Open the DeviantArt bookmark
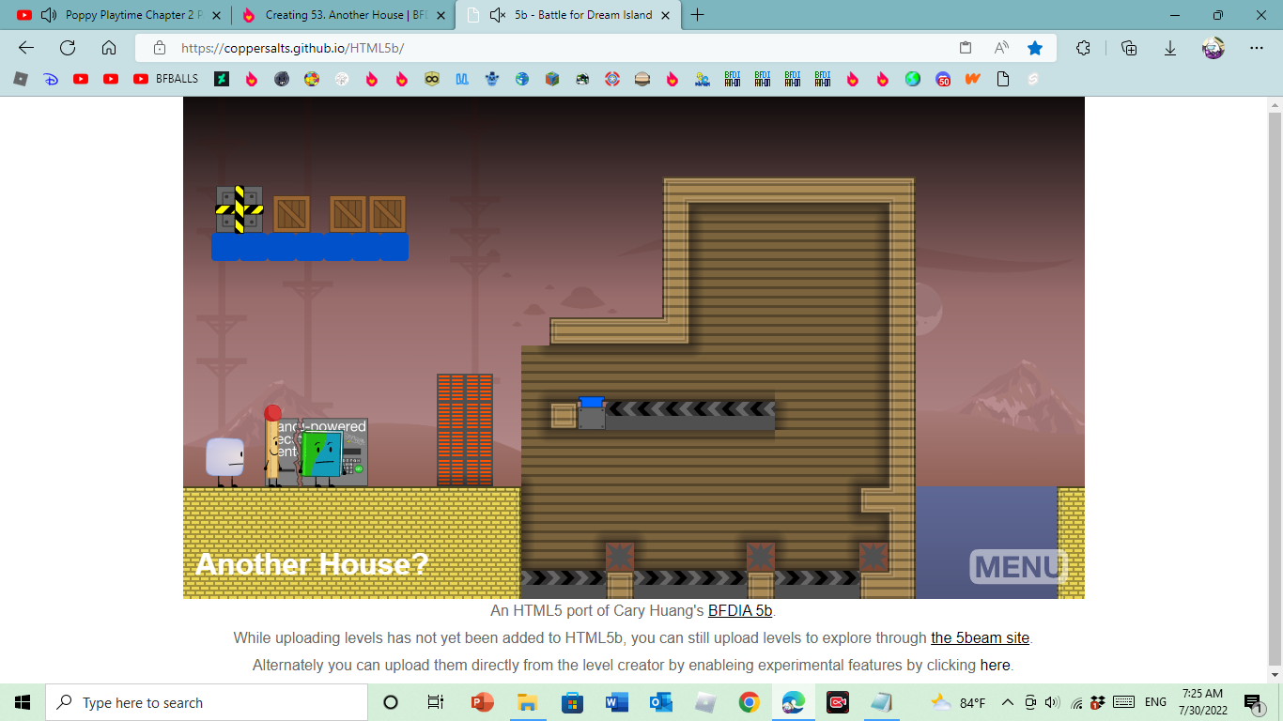 pyautogui.click(x=221, y=79)
